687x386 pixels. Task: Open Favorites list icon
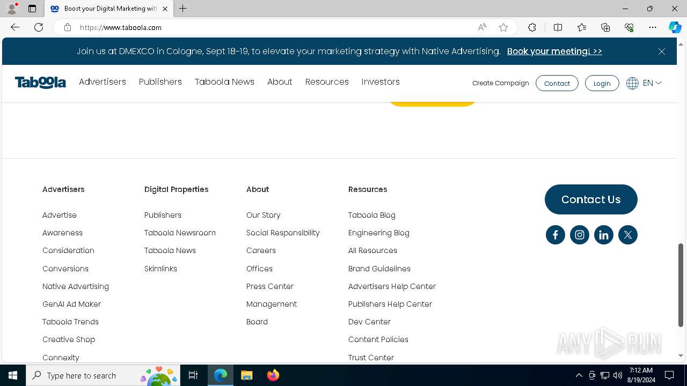click(x=582, y=27)
